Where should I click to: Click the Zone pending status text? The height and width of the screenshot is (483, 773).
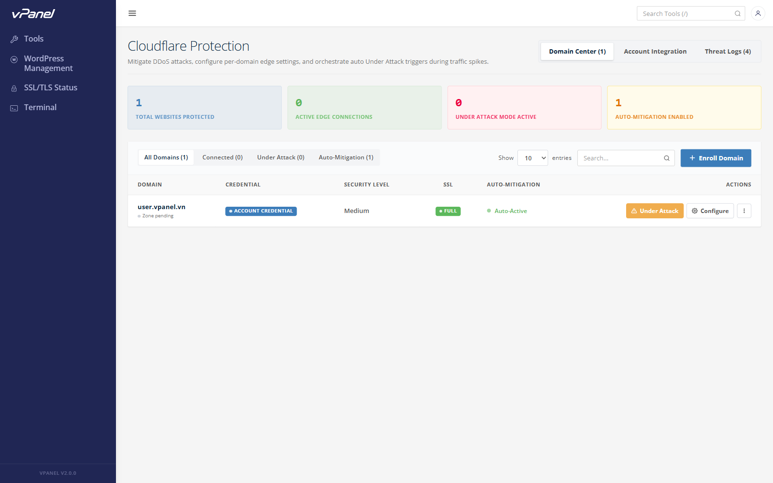(157, 216)
